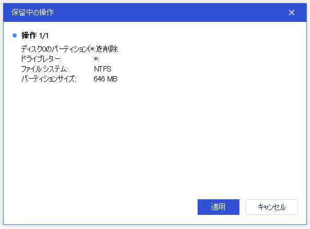Select the 操作 word in the heading
This screenshot has width=310, height=229.
click(x=29, y=35)
